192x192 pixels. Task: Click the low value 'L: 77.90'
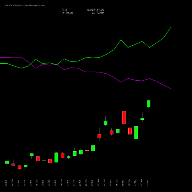[x=98, y=13]
